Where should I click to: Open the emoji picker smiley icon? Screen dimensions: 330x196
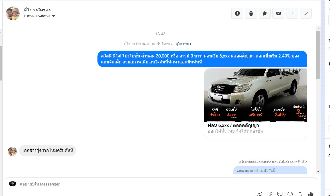[290, 194]
